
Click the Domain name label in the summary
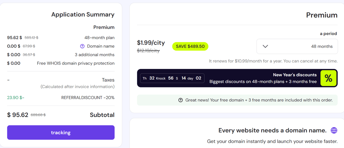coord(100,46)
